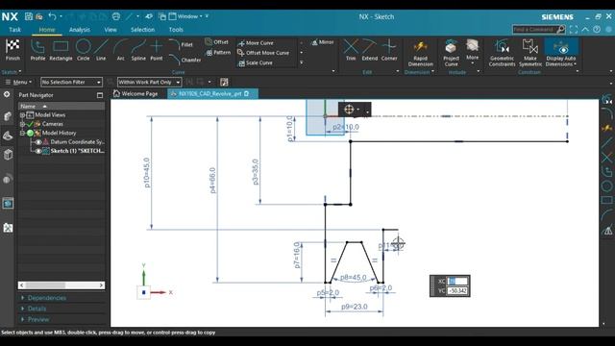Collapse Model History tree node
Image resolution: width=615 pixels, height=346 pixels.
[22, 133]
